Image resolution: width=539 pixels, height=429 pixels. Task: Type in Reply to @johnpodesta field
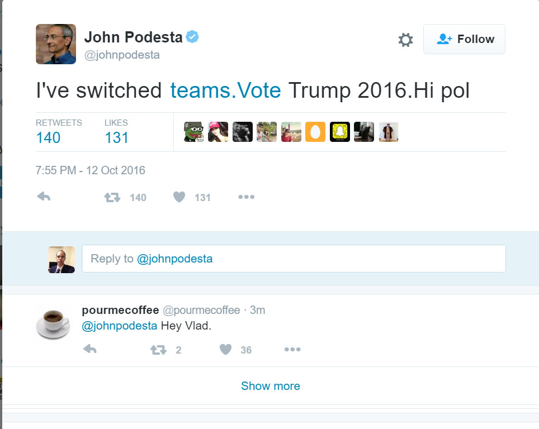(x=294, y=259)
